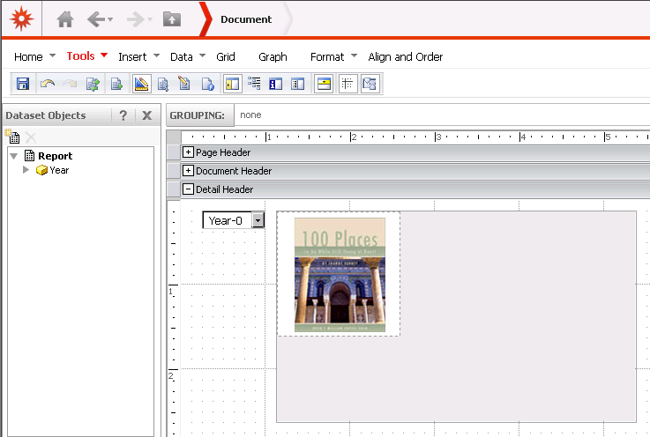The height and width of the screenshot is (437, 650).
Task: Click the Undo arrow icon
Action: pos(47,85)
